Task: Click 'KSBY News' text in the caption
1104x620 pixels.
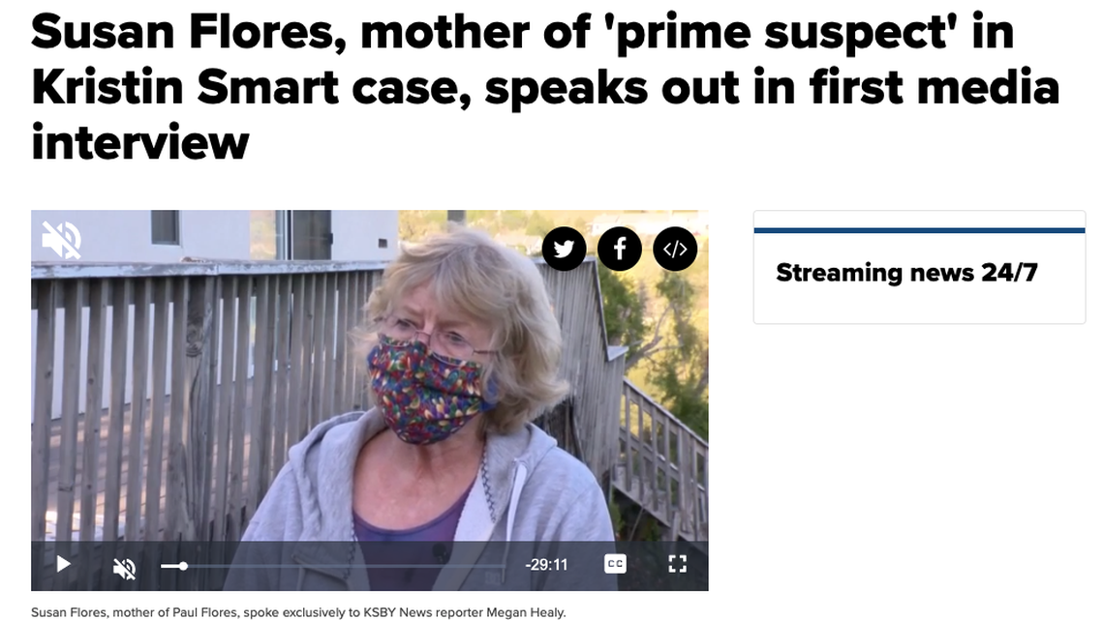Action: (394, 612)
